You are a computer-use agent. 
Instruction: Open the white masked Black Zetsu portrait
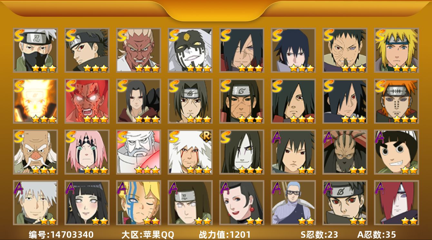pos(190,50)
